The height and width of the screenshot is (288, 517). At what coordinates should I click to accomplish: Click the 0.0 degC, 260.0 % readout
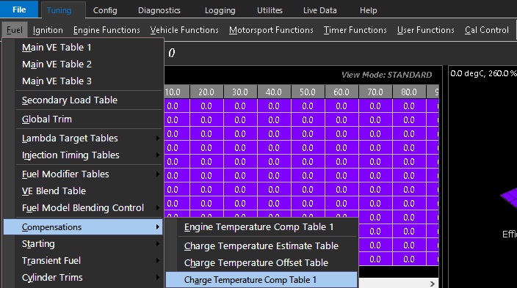(483, 73)
